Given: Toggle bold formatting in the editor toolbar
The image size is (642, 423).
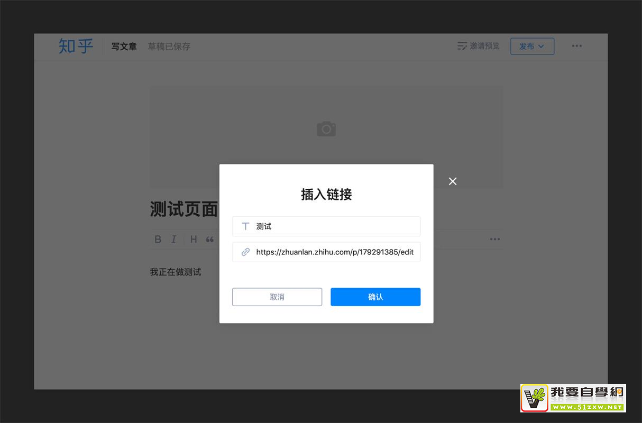Looking at the screenshot, I should coord(158,240).
